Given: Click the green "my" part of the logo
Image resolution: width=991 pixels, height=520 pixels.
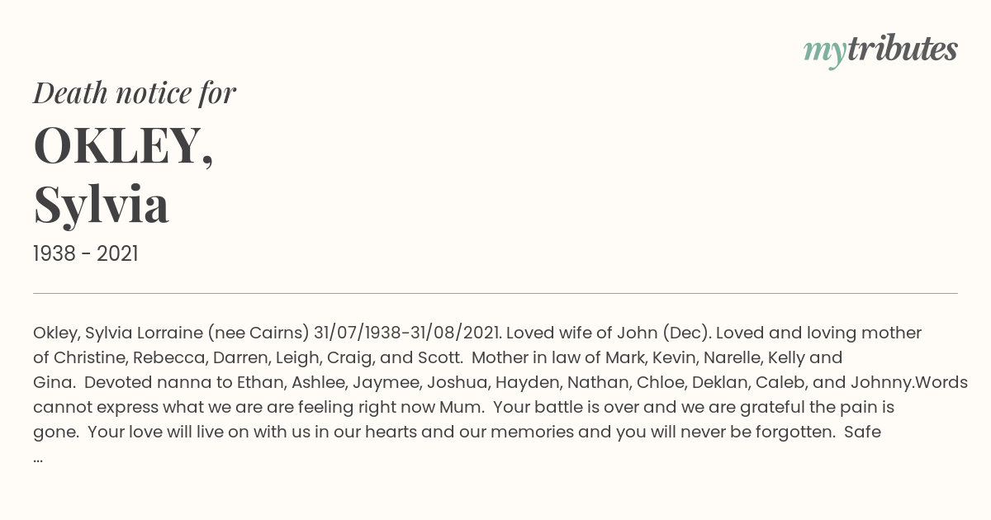Looking at the screenshot, I should pos(824,53).
